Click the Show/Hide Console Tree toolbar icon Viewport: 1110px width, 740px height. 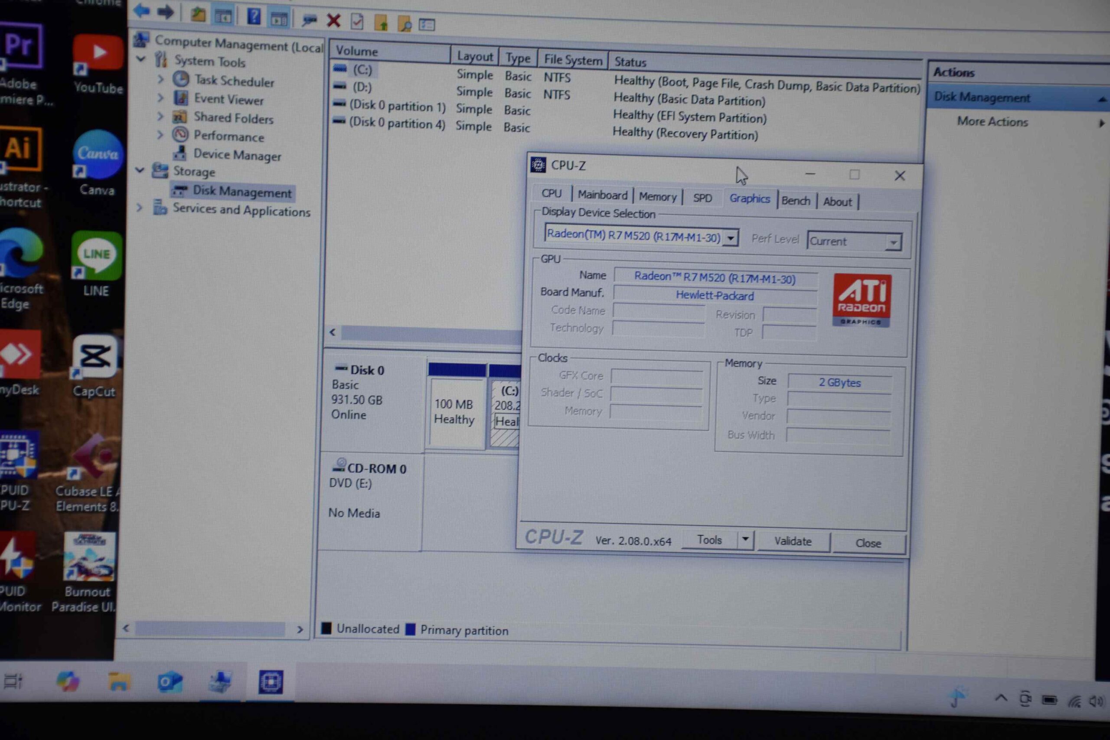pyautogui.click(x=223, y=16)
